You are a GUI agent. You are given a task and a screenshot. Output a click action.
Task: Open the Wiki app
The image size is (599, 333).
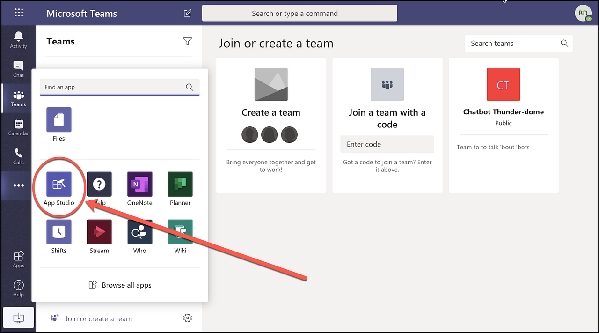click(180, 232)
